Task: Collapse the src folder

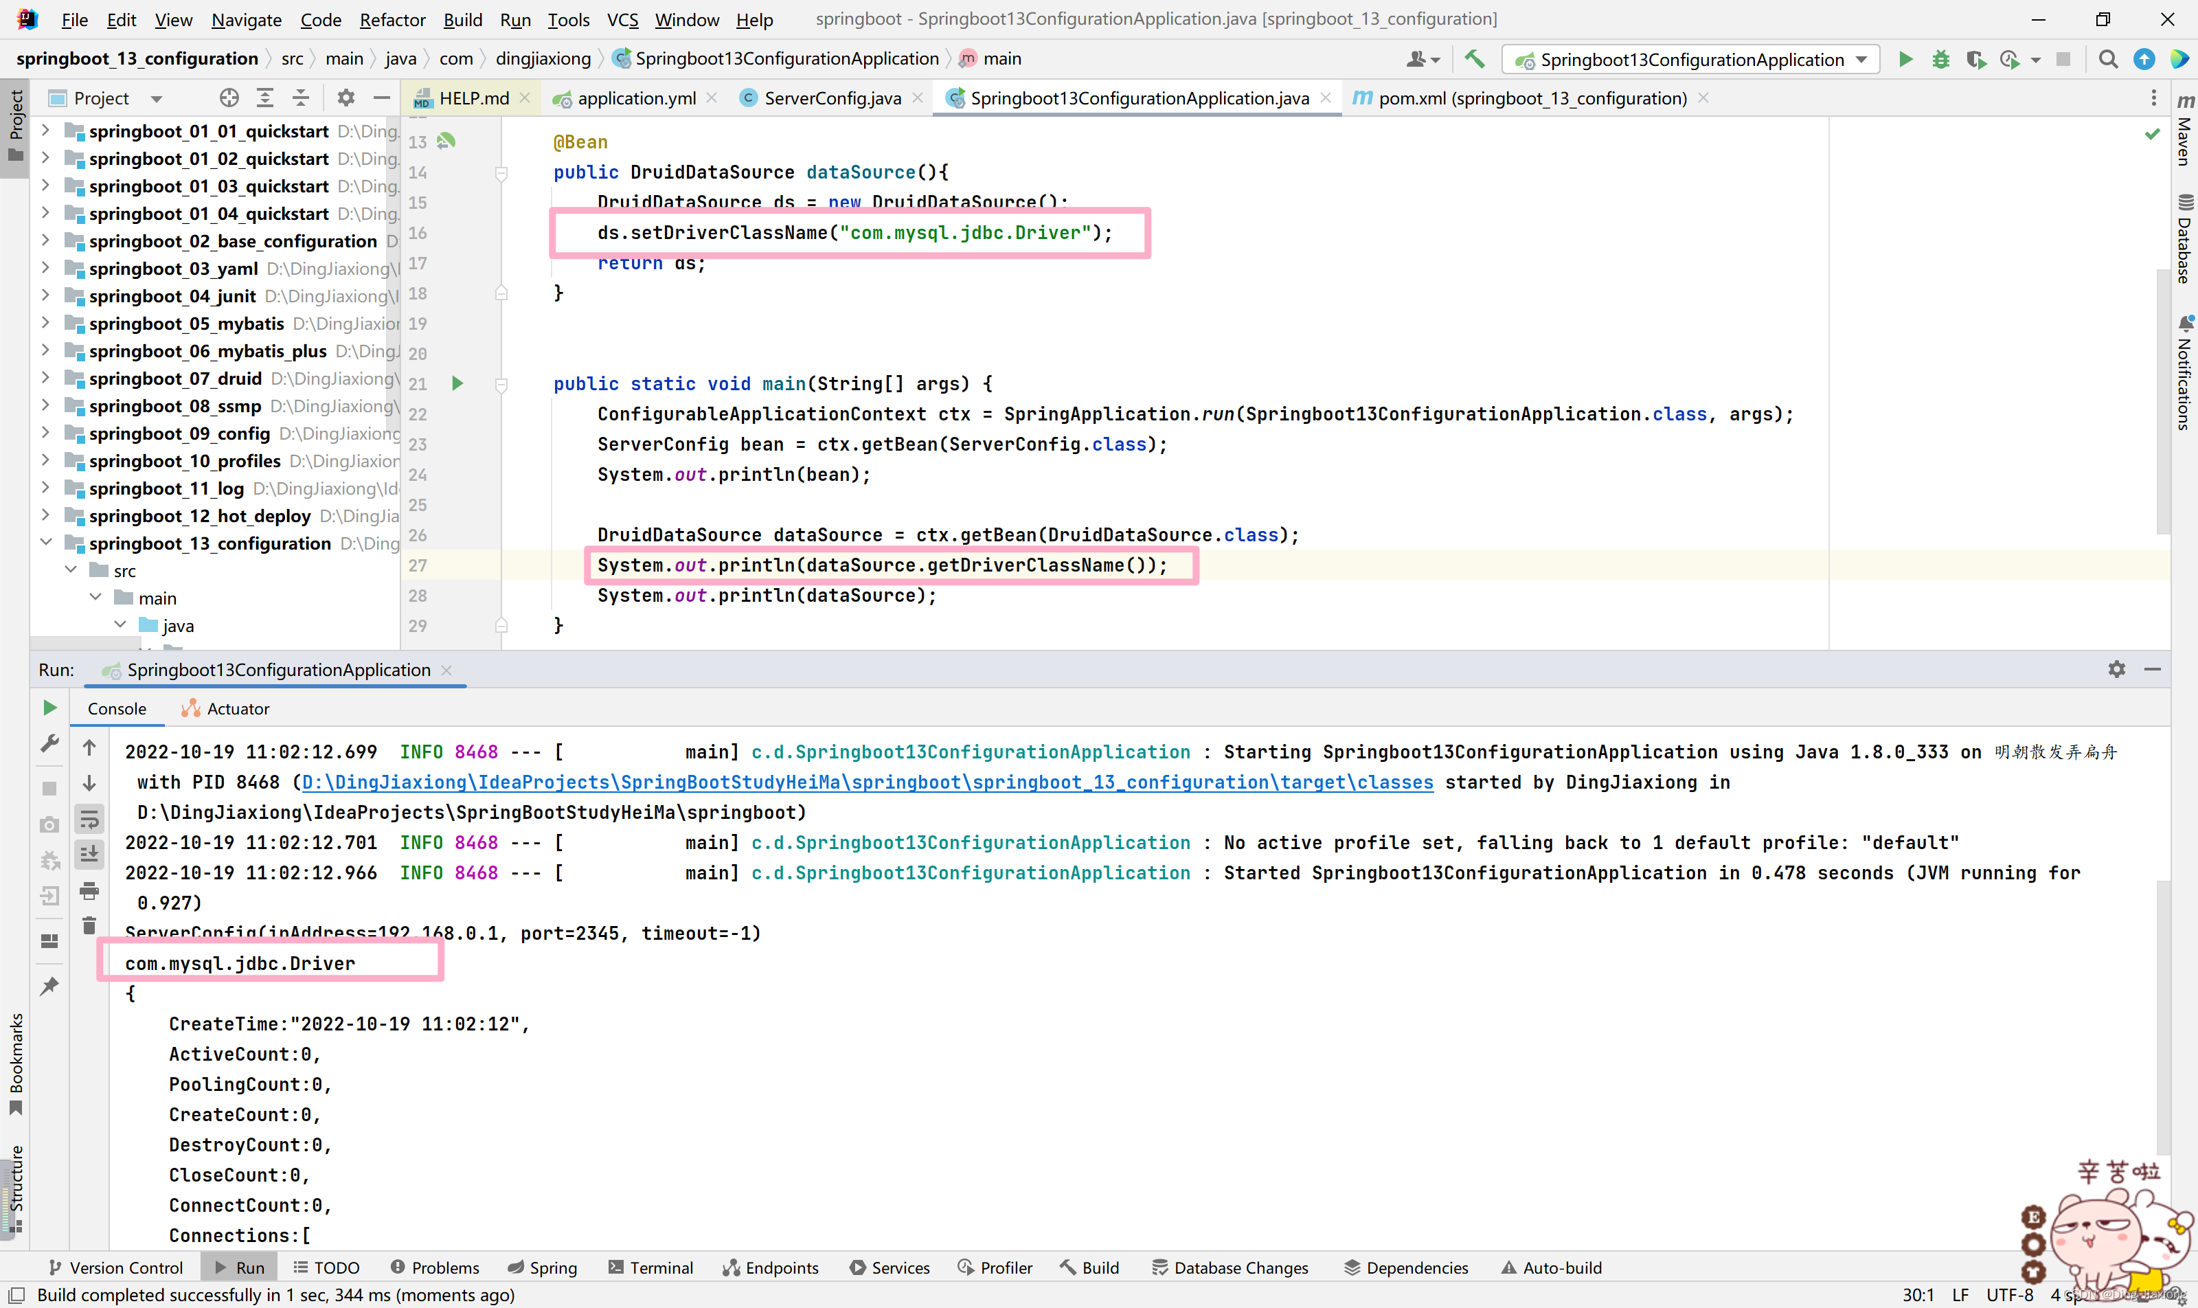Action: (71, 570)
